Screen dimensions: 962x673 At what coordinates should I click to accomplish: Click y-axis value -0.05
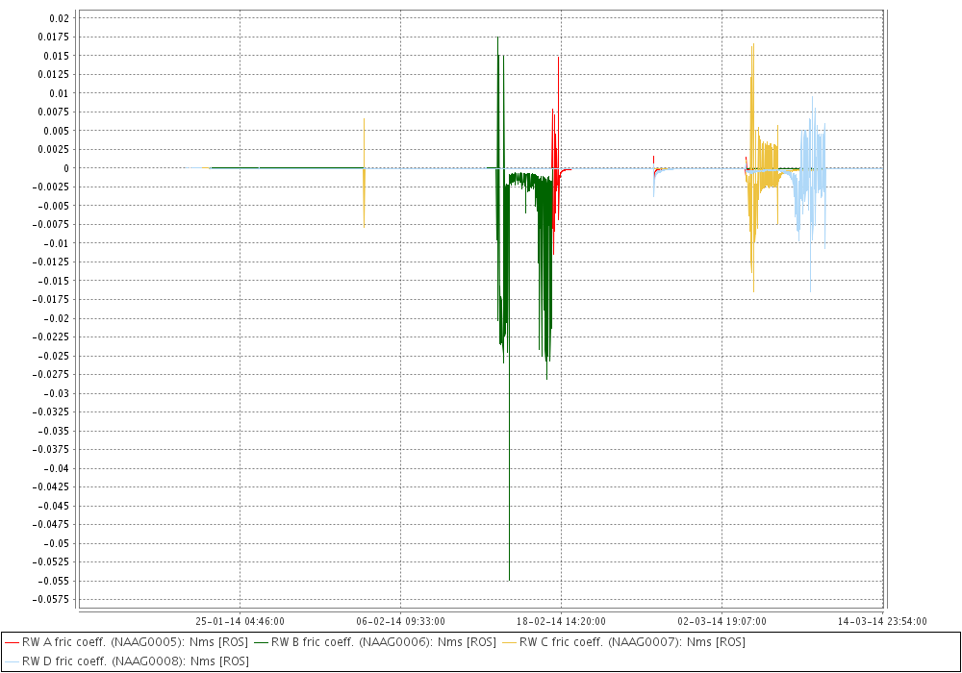pos(57,543)
